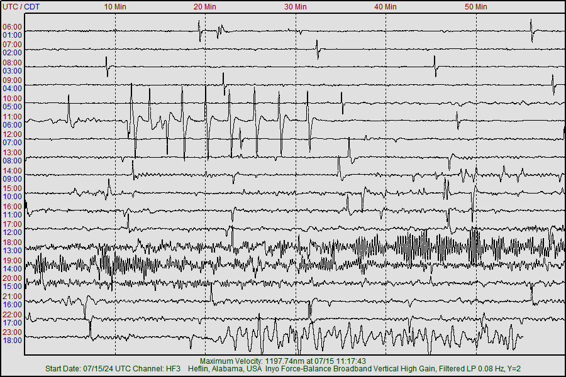This screenshot has width=566, height=377.
Task: Click the 'Filtered LP 0.08 Hz, Y=2' text
Action: point(479,369)
